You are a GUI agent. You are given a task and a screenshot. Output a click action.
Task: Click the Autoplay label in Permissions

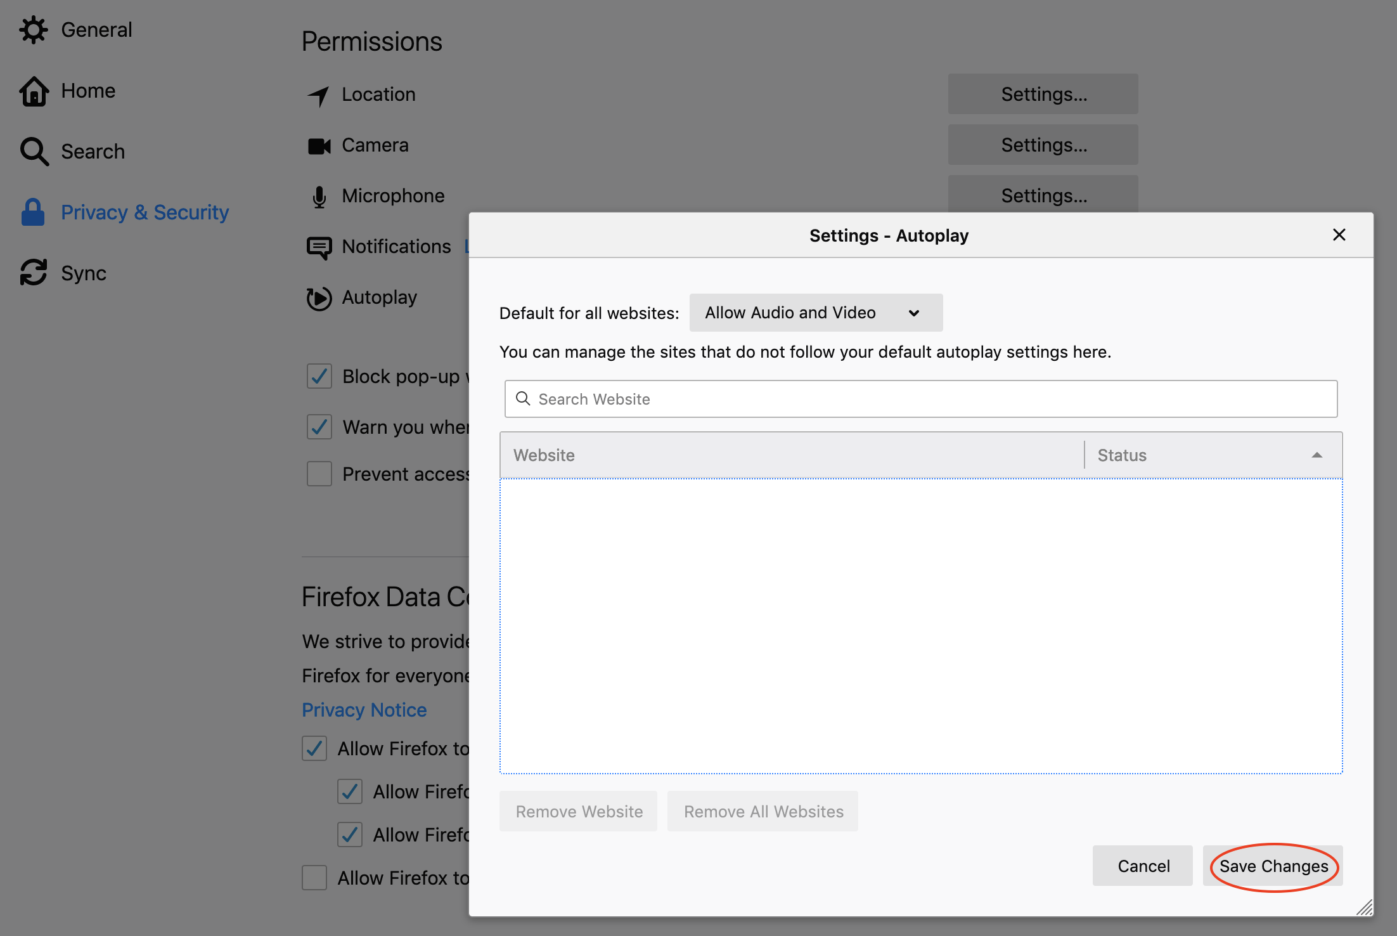[x=379, y=297]
